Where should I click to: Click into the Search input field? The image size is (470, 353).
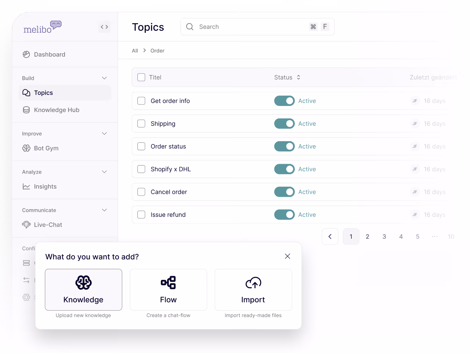257,27
